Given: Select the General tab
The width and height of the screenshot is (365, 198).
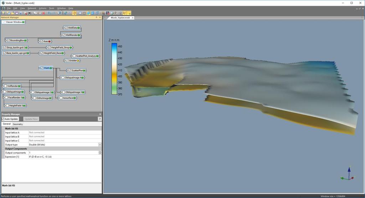Looking at the screenshot, I should 6,124.
